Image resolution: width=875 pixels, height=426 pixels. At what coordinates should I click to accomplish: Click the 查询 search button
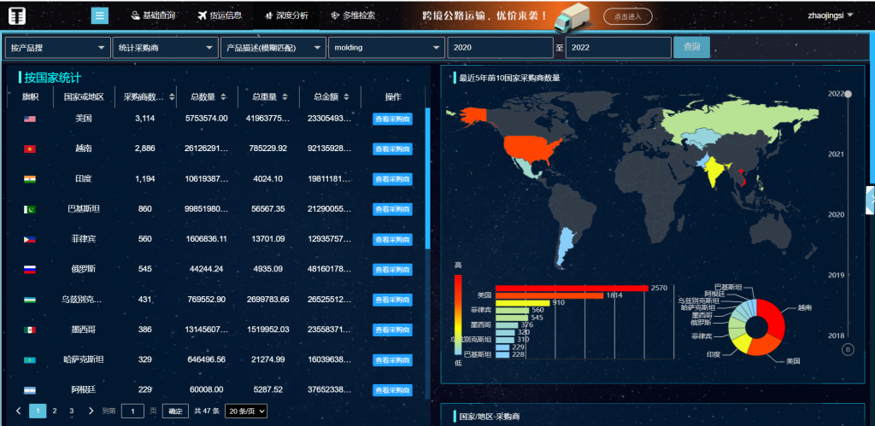pyautogui.click(x=691, y=47)
